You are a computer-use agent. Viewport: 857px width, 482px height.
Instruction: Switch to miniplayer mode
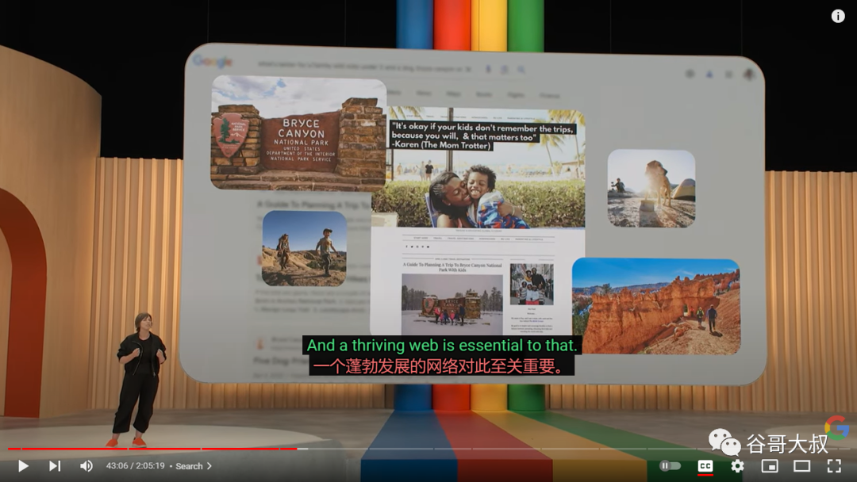pyautogui.click(x=770, y=466)
